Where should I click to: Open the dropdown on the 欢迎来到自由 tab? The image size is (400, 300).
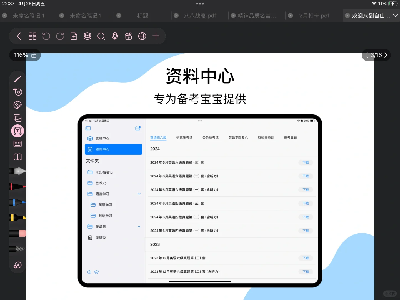(x=396, y=16)
